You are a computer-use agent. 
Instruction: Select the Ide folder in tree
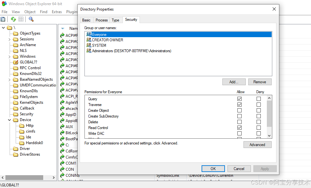point(22,137)
